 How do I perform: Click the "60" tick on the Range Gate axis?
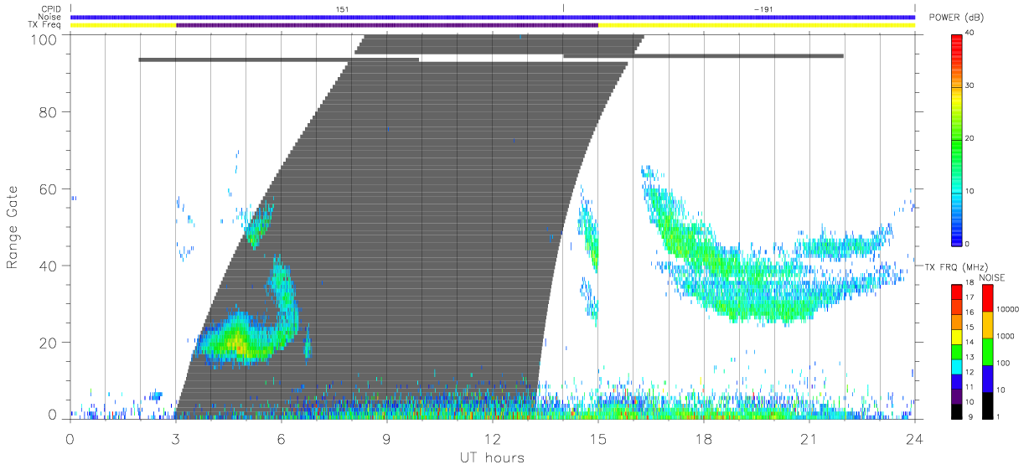[x=48, y=188]
